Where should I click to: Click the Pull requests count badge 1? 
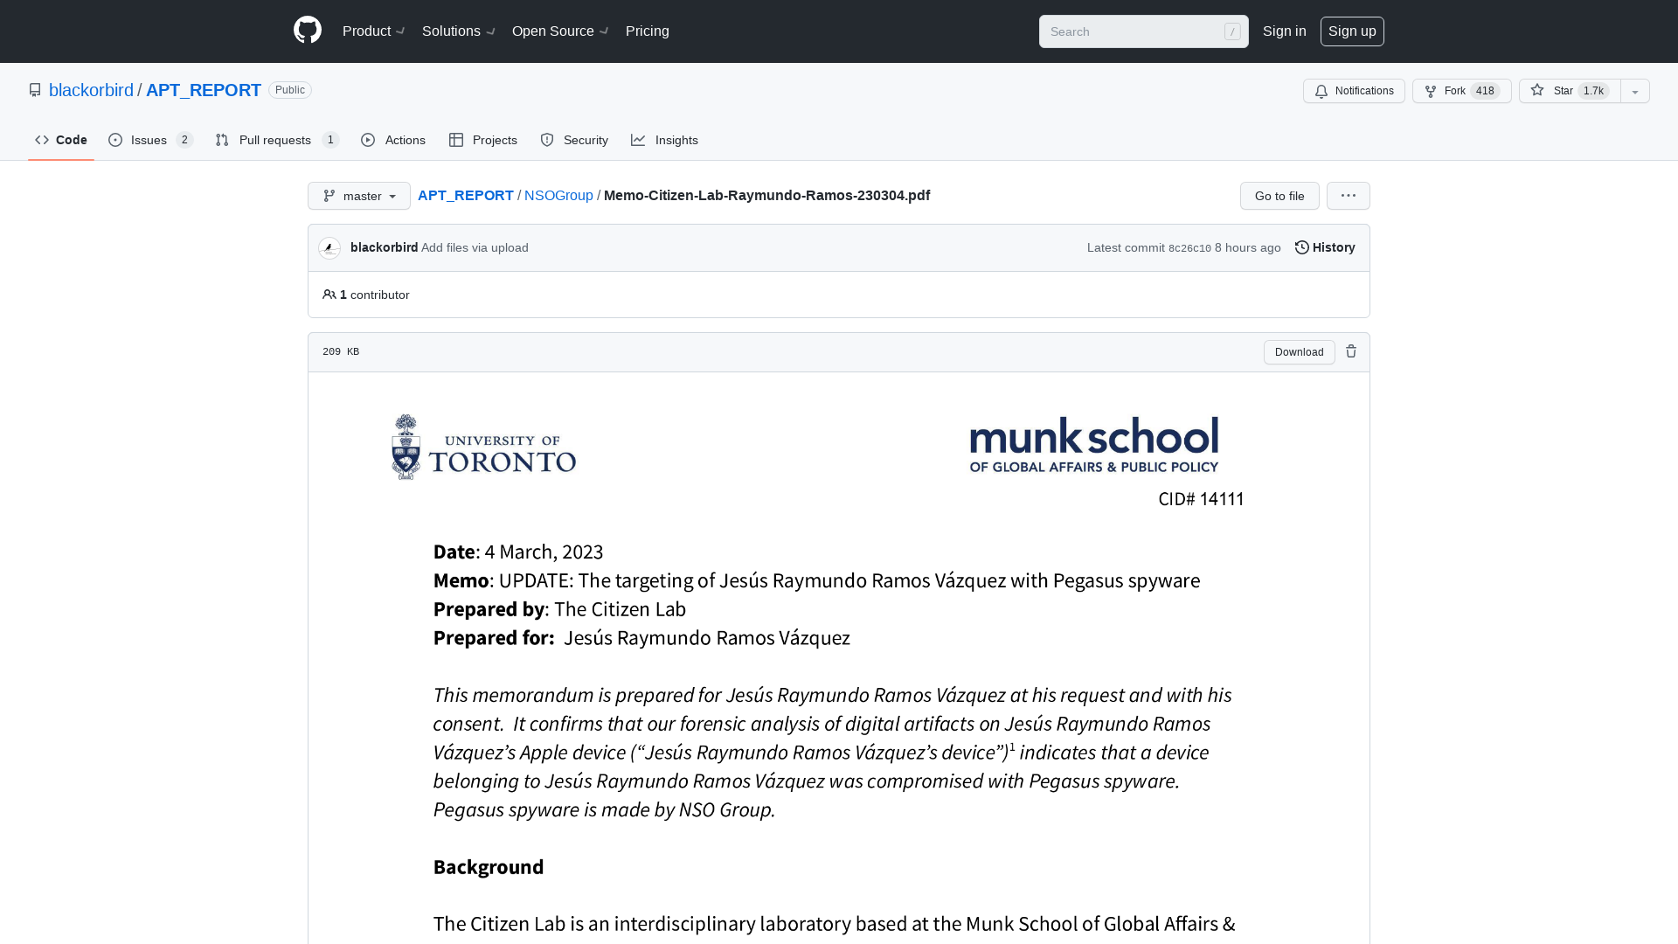330,140
